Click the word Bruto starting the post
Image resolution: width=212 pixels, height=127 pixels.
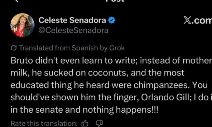22,61
